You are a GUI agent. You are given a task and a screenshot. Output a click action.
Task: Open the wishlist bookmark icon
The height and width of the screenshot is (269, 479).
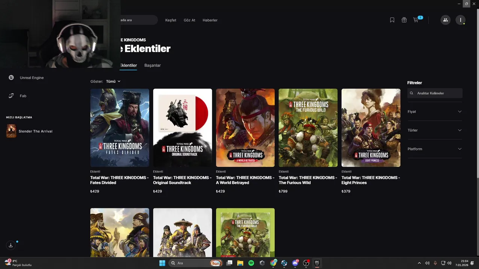pos(392,20)
